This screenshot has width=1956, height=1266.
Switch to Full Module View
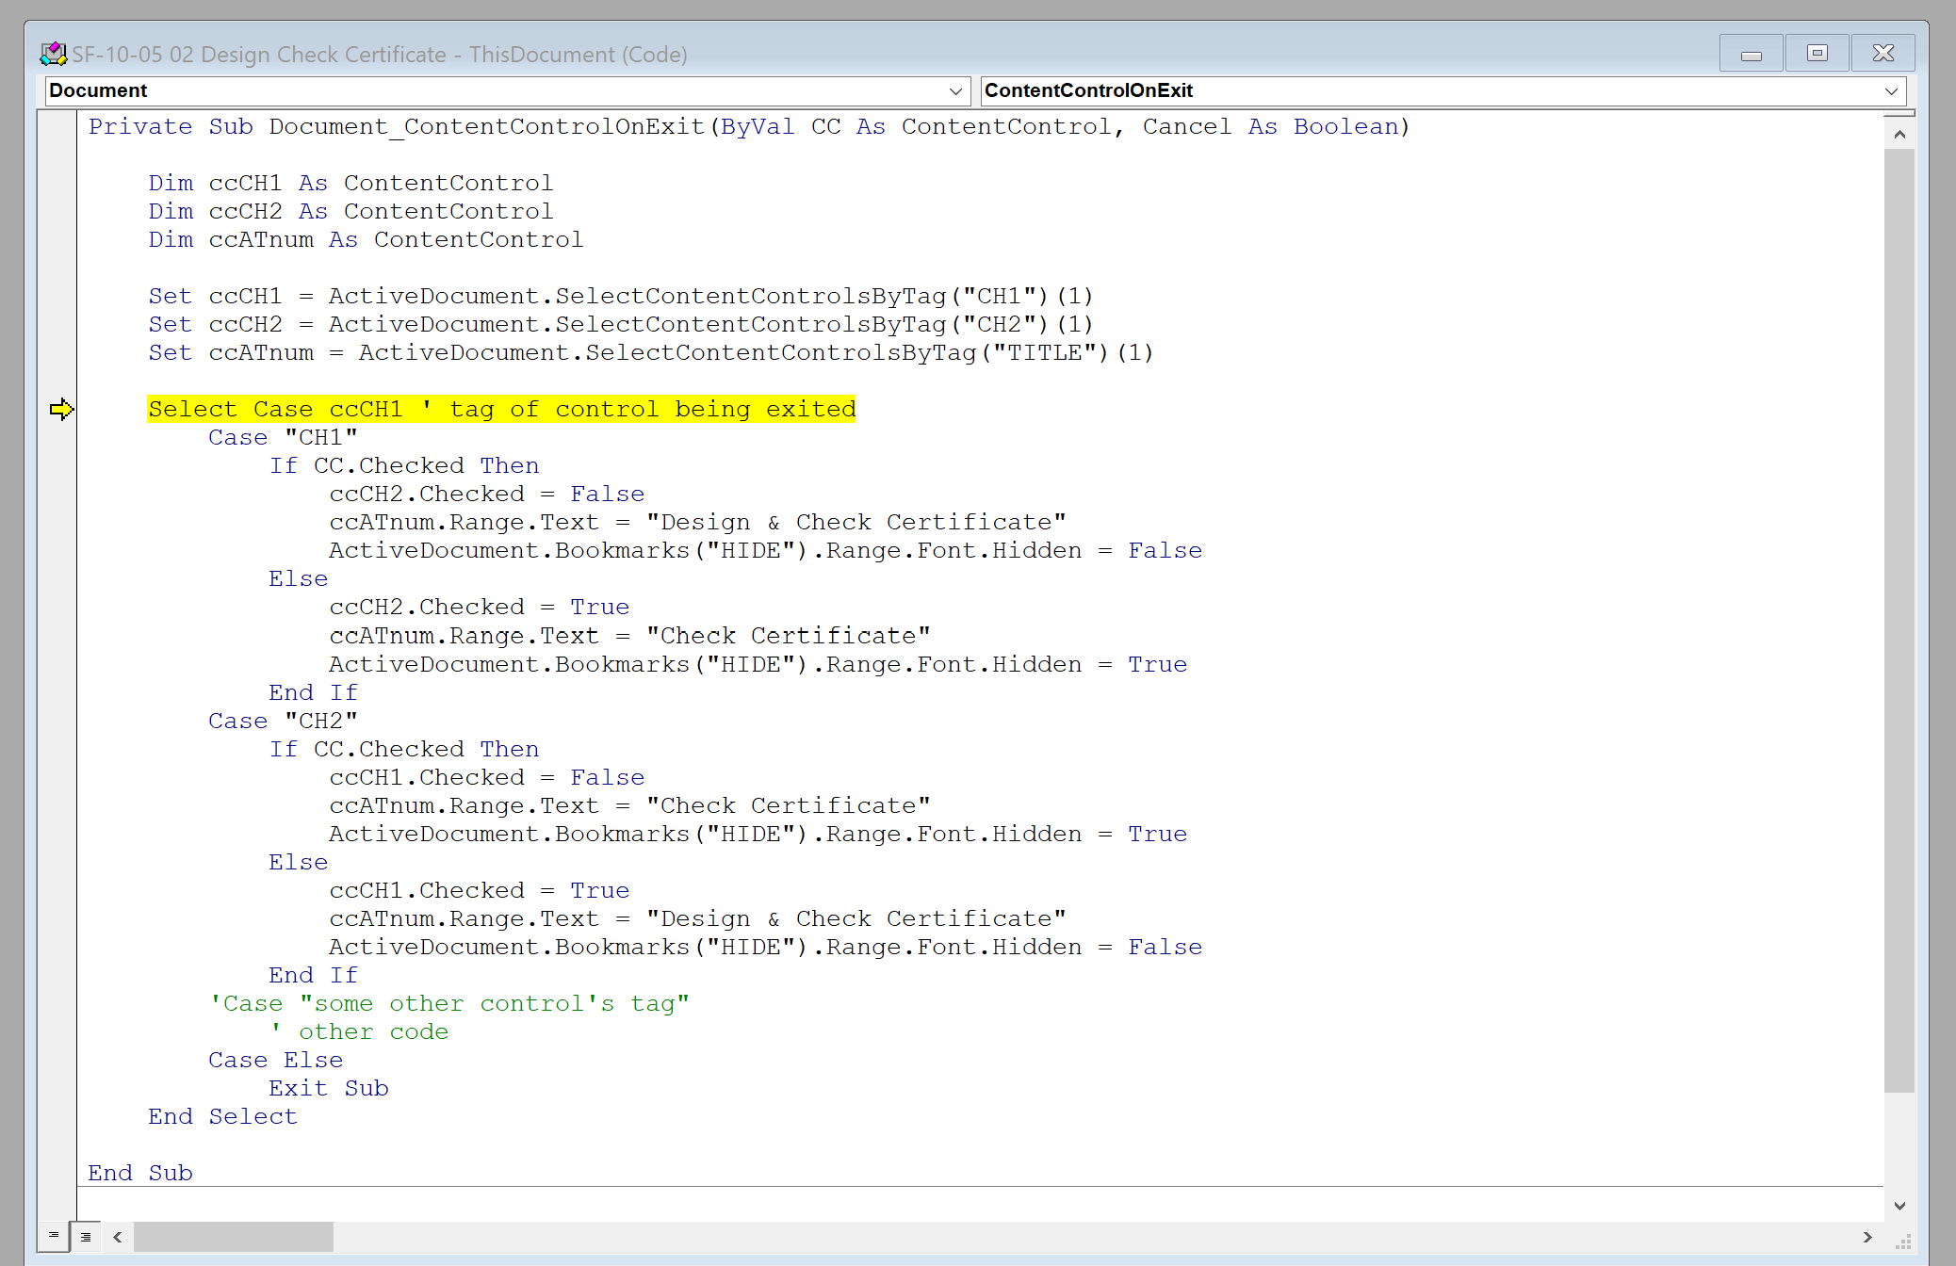tap(86, 1236)
